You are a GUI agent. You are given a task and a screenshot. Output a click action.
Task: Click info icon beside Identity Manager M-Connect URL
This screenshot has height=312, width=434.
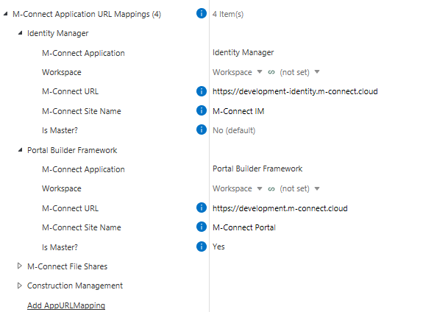tap(202, 91)
